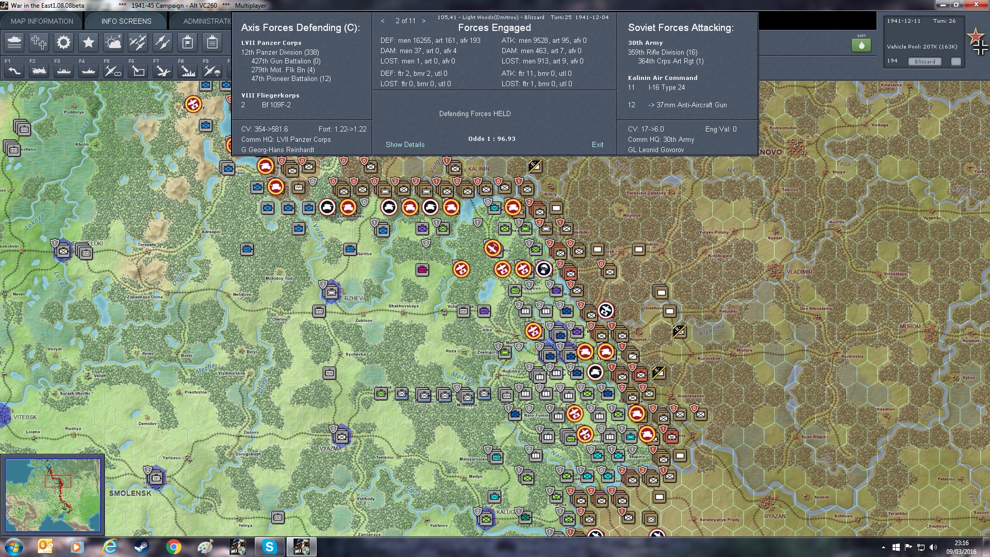Click the Blizzard weather button

tap(925, 61)
